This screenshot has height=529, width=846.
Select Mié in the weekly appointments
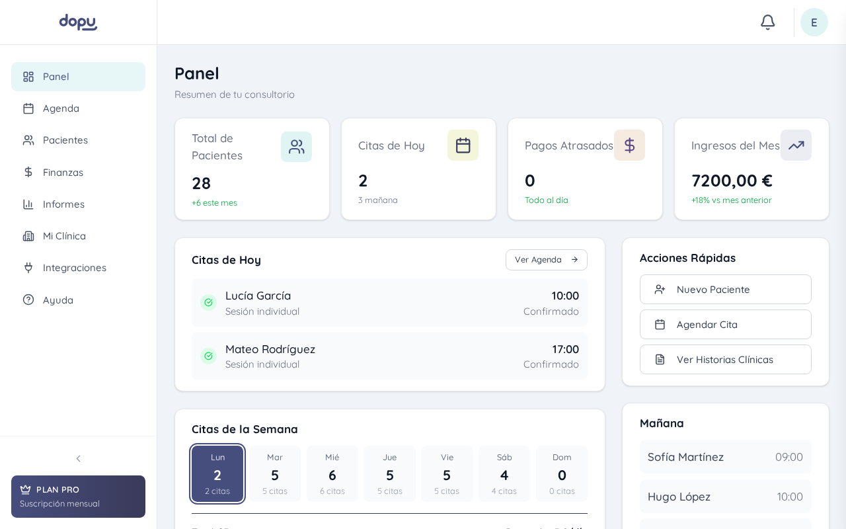click(332, 474)
